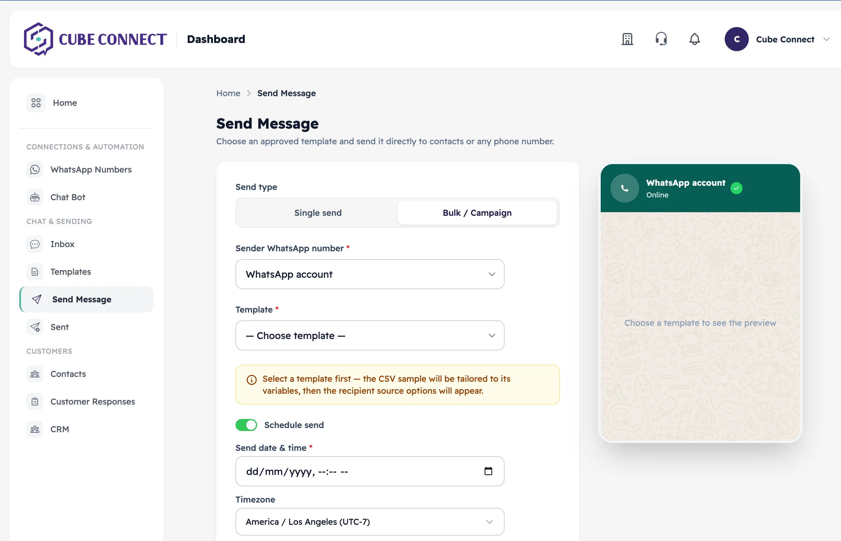Click the Chat Bot robot icon
Image resolution: width=841 pixels, height=541 pixels.
[x=35, y=197]
